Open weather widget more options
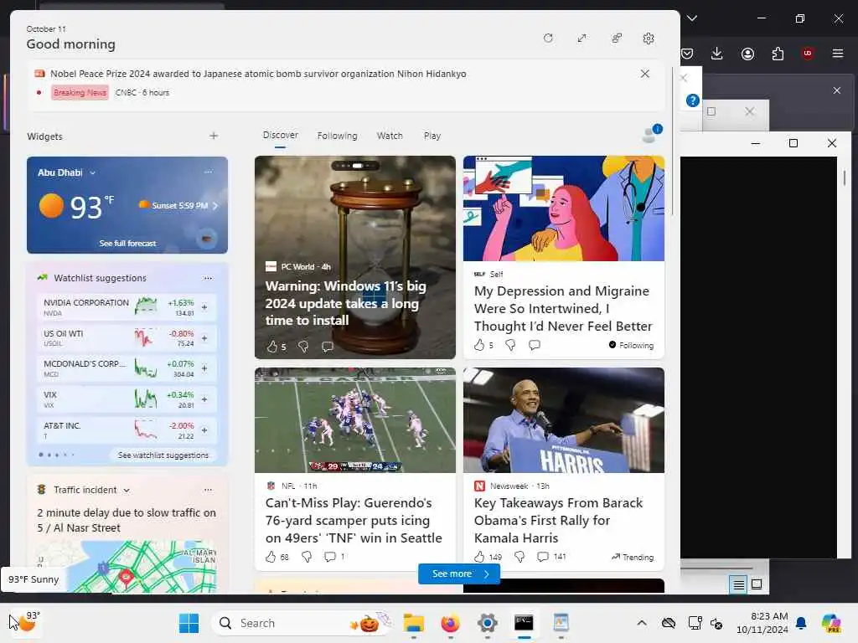 click(x=208, y=172)
